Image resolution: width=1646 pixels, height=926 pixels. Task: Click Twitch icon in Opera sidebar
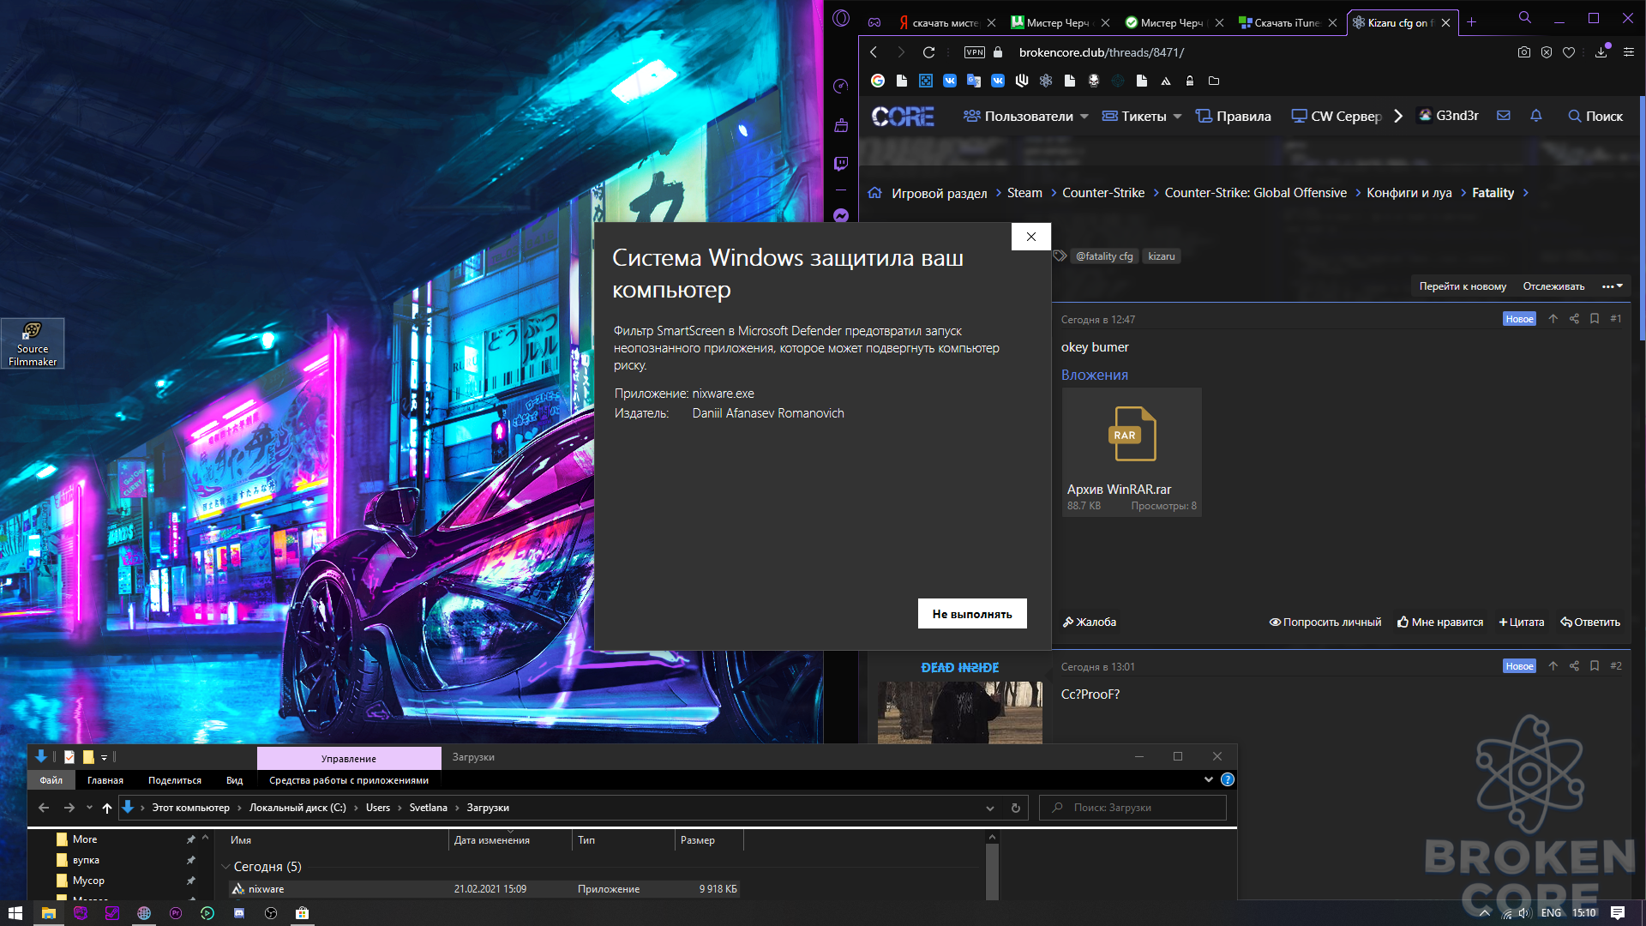click(841, 163)
